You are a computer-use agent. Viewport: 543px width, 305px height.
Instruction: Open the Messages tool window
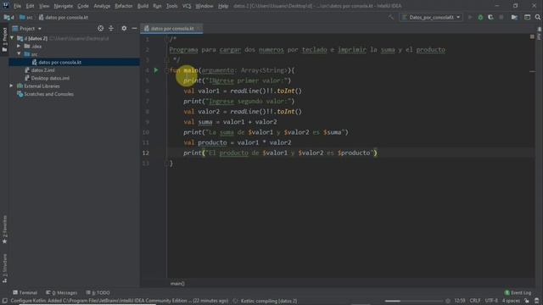(62, 292)
